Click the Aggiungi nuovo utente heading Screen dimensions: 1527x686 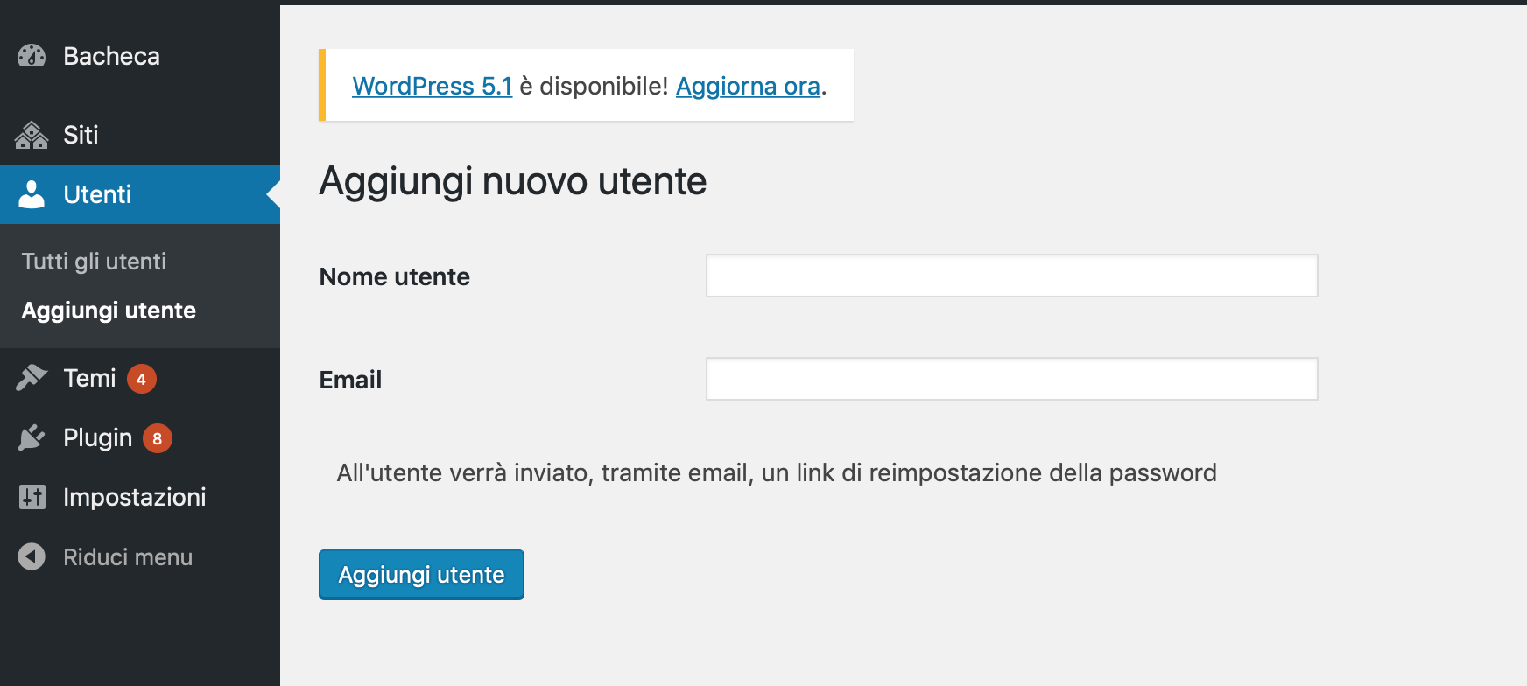[x=513, y=181]
